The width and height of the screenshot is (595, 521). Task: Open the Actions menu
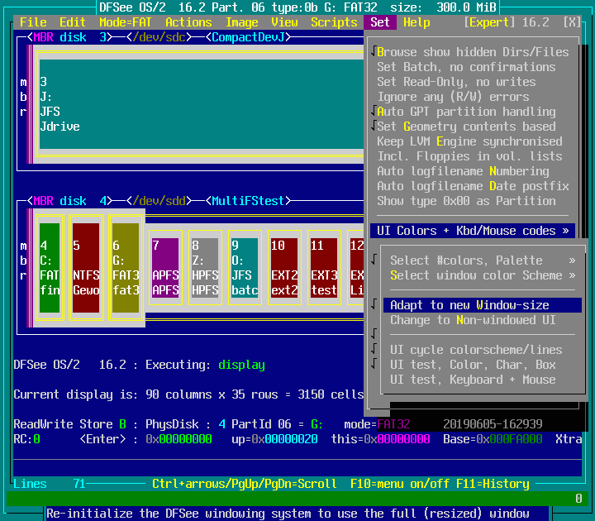(188, 22)
